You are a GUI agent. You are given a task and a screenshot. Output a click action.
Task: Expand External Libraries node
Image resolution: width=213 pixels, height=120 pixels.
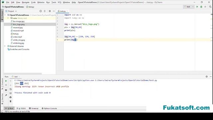[x=5, y=46]
